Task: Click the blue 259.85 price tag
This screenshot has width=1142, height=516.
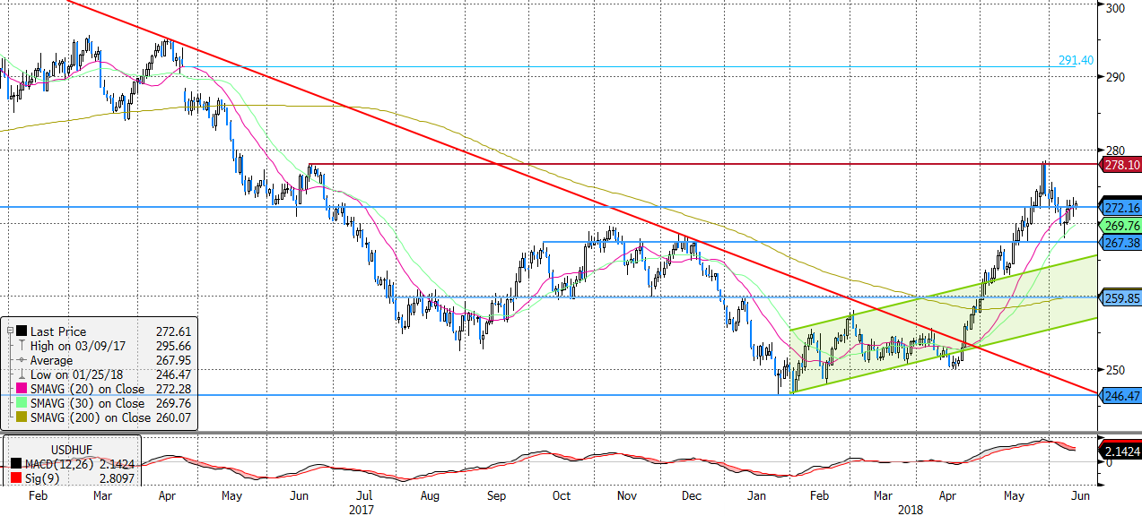Action: click(1120, 297)
